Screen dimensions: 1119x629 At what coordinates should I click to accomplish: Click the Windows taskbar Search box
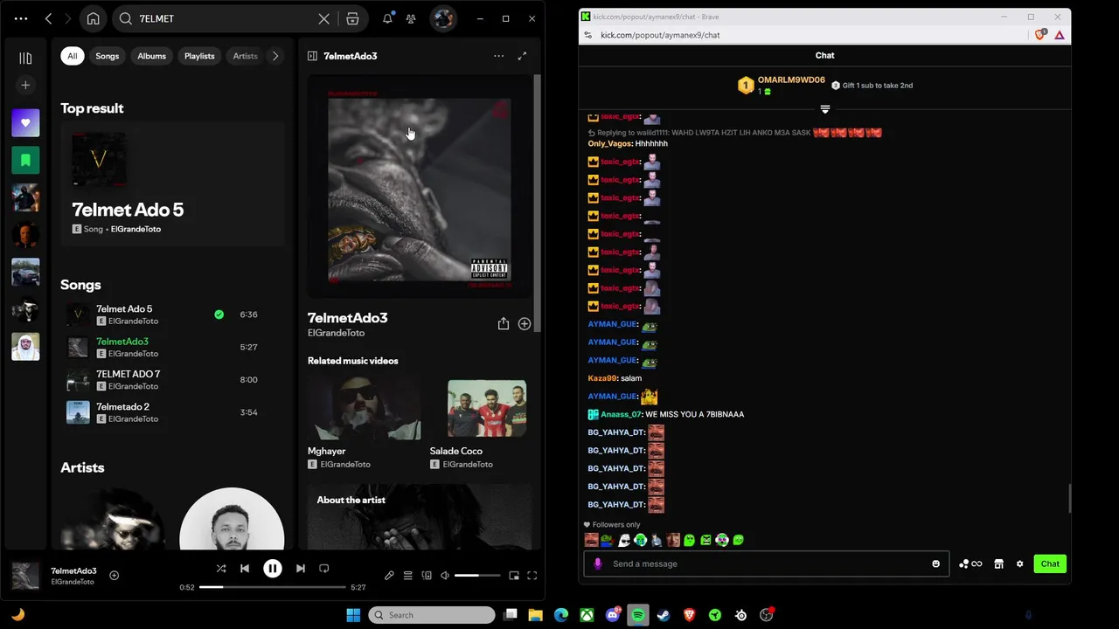tap(432, 615)
